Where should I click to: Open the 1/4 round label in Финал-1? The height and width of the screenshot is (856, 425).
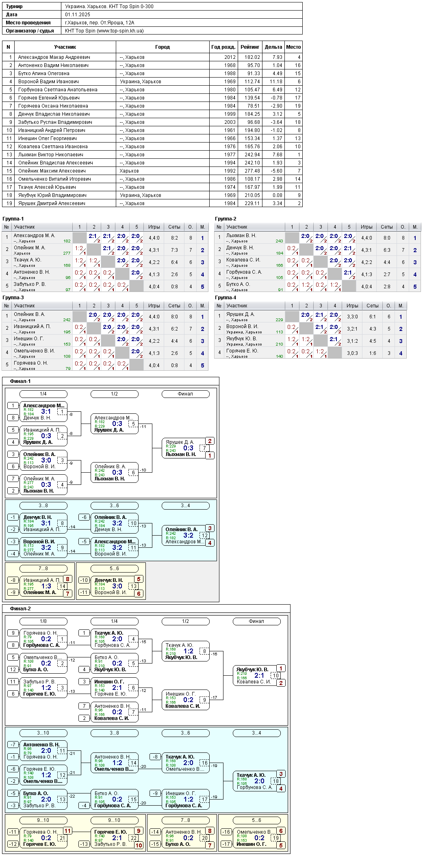click(43, 394)
